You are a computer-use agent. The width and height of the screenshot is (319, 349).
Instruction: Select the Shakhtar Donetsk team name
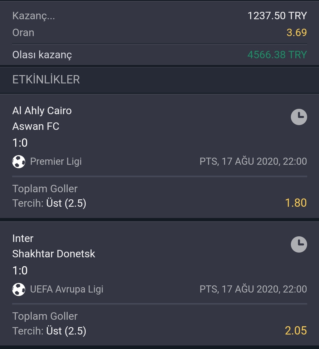(53, 254)
